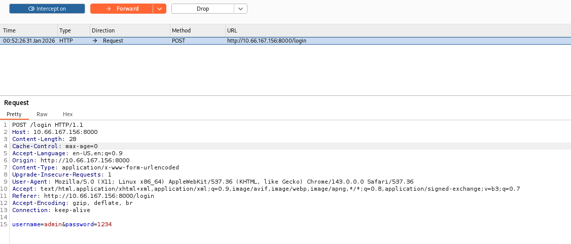Click the request arrow icon in Direction cell
Screen dimensions: 571x244
[95, 41]
